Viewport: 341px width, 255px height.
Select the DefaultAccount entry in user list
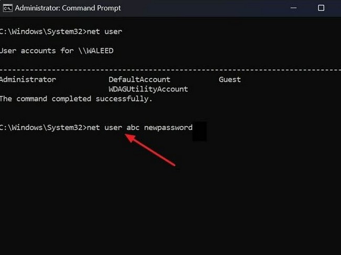click(x=139, y=80)
